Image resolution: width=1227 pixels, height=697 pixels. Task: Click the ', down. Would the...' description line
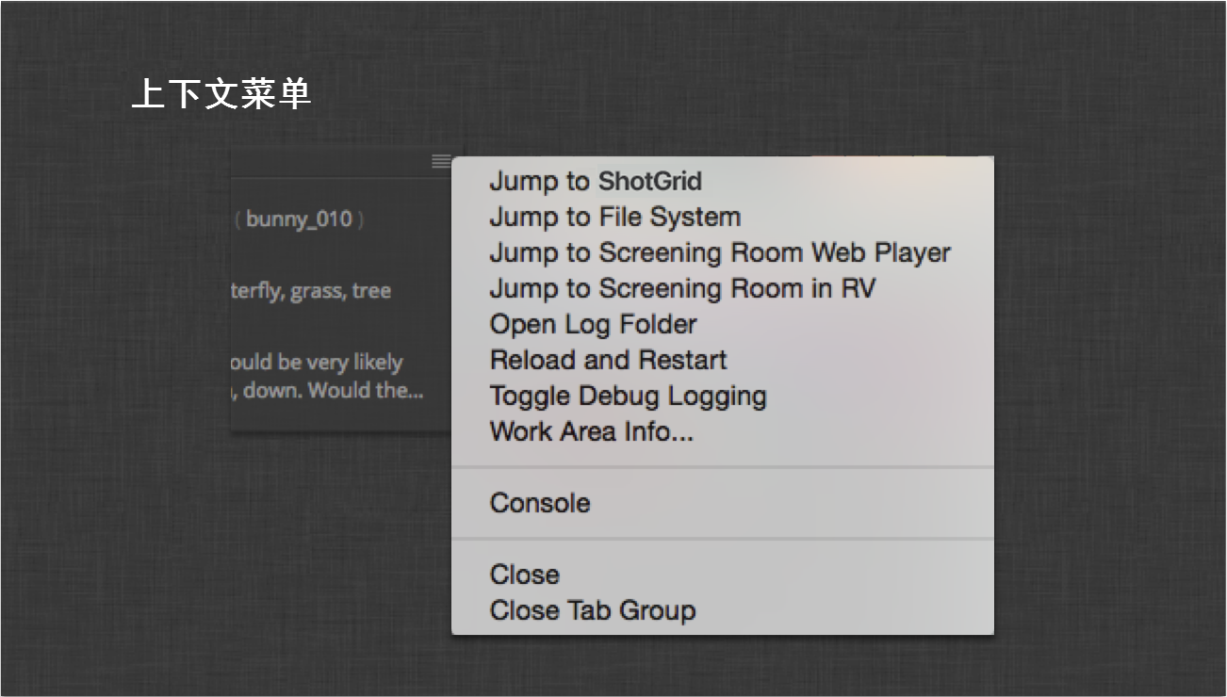point(328,390)
